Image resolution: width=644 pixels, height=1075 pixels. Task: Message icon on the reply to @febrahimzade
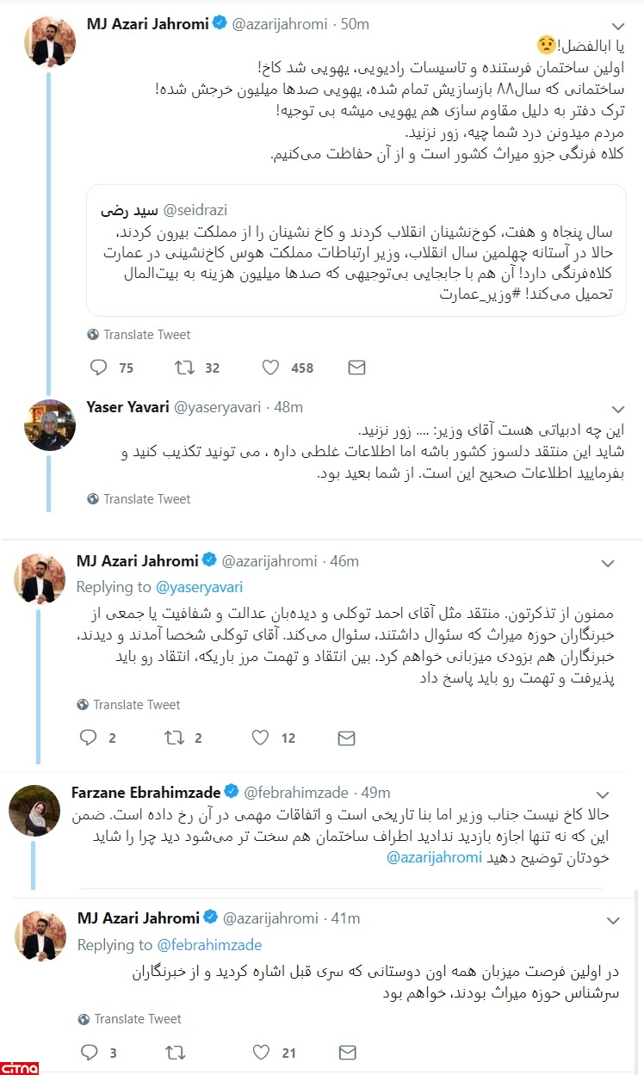347,1052
